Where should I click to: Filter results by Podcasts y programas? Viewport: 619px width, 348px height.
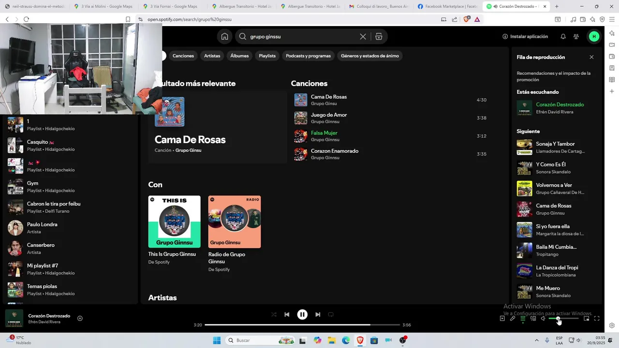[x=308, y=56]
